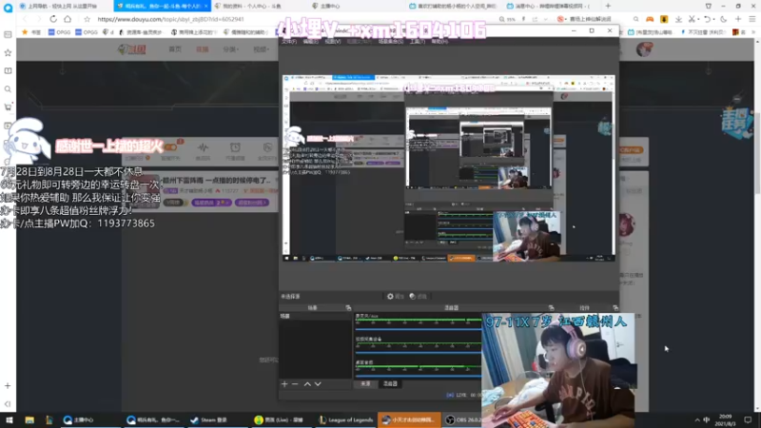Open OBS 工具 menu
This screenshot has width=761, height=428.
tap(417, 42)
